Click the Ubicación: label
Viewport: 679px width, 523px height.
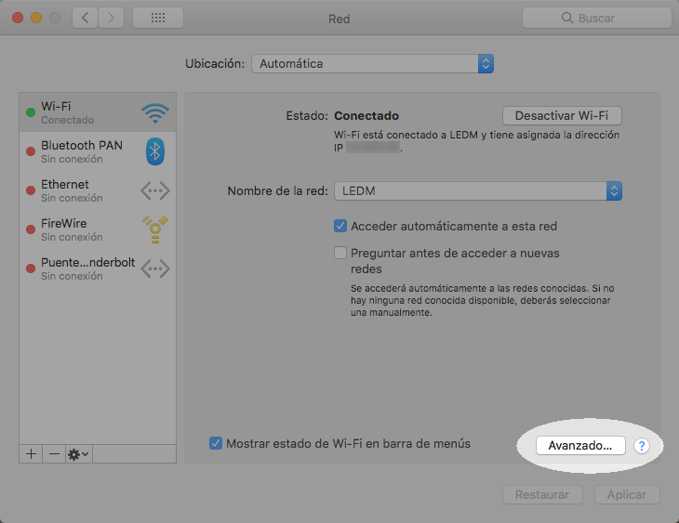(x=215, y=63)
